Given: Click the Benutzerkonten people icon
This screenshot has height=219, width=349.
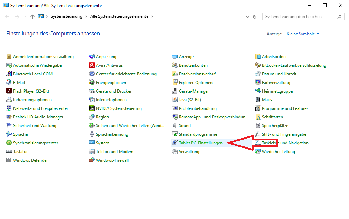Looking at the screenshot, I should pos(175,65).
